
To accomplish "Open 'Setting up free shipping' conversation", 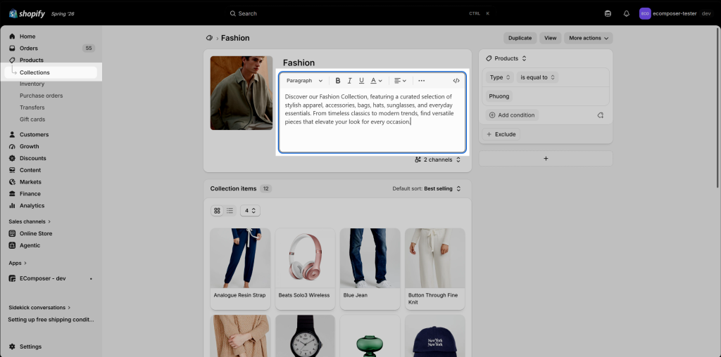I will pyautogui.click(x=51, y=320).
